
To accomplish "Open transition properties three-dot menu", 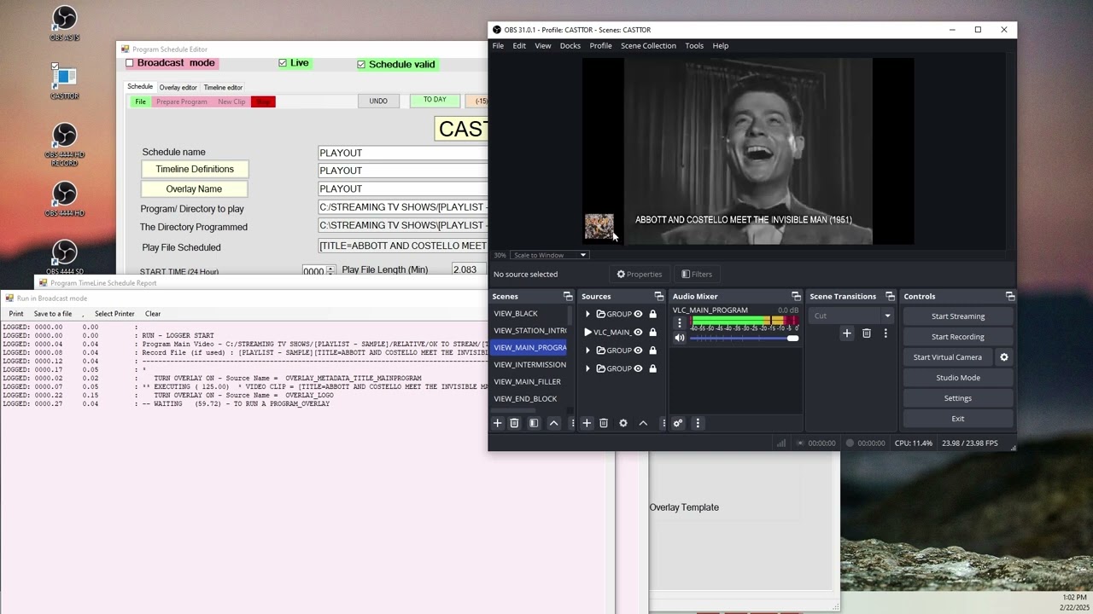I will [x=886, y=333].
